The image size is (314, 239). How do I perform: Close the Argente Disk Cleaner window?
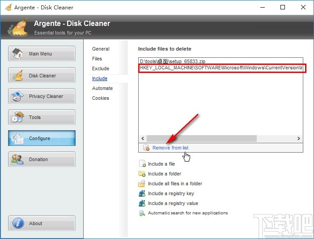point(303,8)
